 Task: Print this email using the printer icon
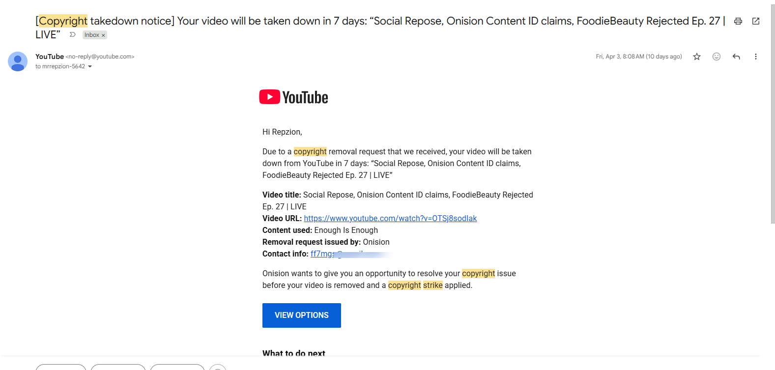(x=738, y=21)
